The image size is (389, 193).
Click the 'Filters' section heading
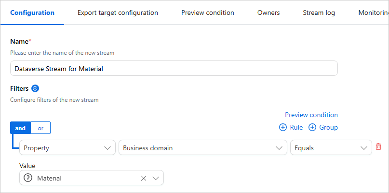click(19, 88)
